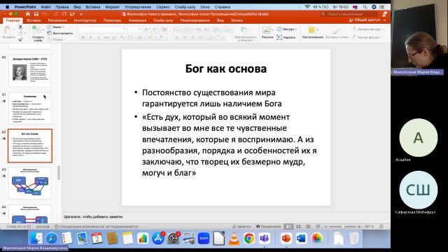
Task: Click the zoom out minus button
Action: click(x=326, y=226)
